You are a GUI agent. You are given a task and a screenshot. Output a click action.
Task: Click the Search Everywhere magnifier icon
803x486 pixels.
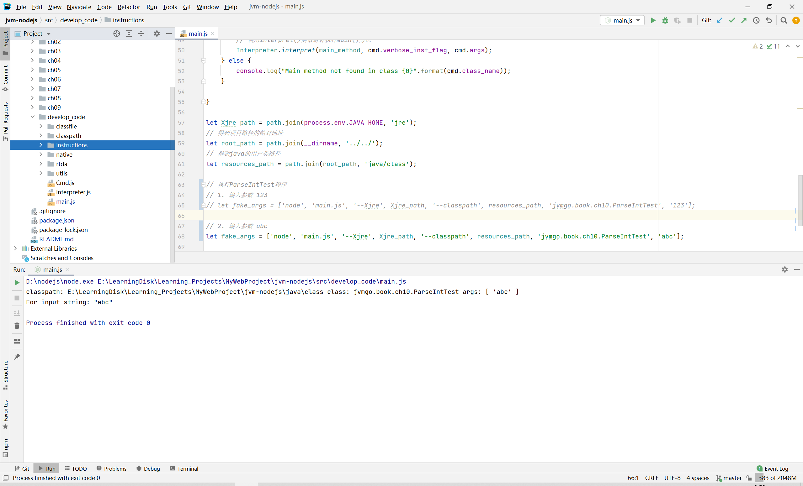[784, 20]
